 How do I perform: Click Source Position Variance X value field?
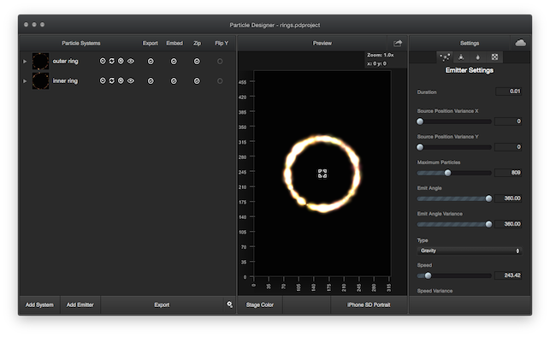pos(509,121)
